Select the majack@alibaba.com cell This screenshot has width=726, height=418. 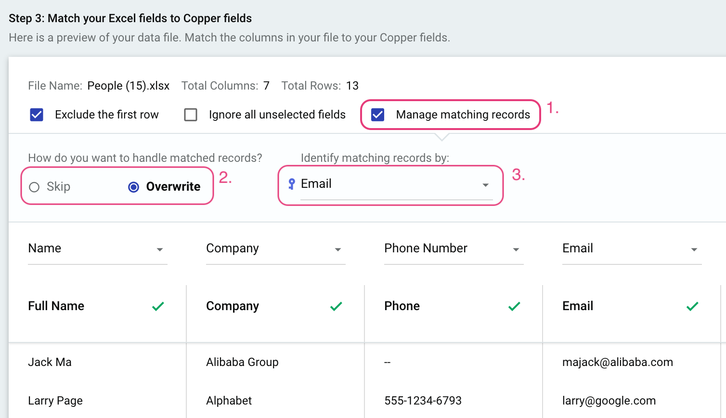click(x=618, y=362)
